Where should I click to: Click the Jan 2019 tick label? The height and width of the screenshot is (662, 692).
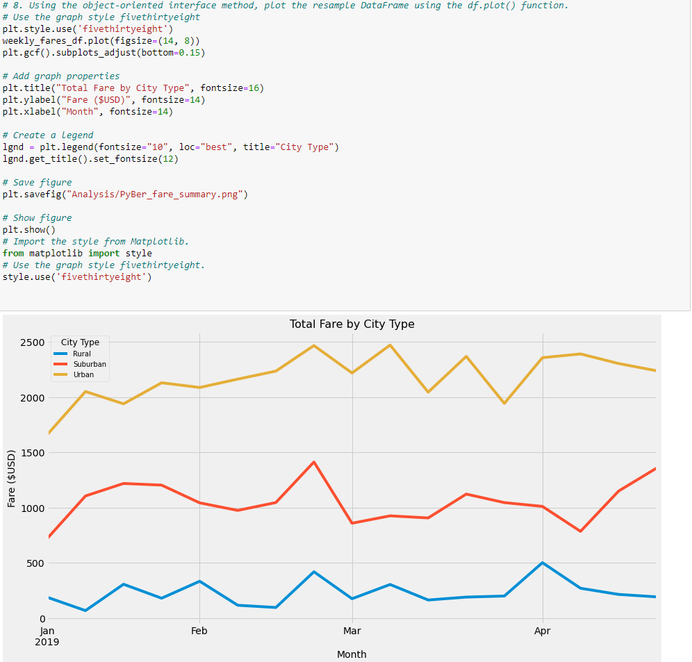(47, 636)
